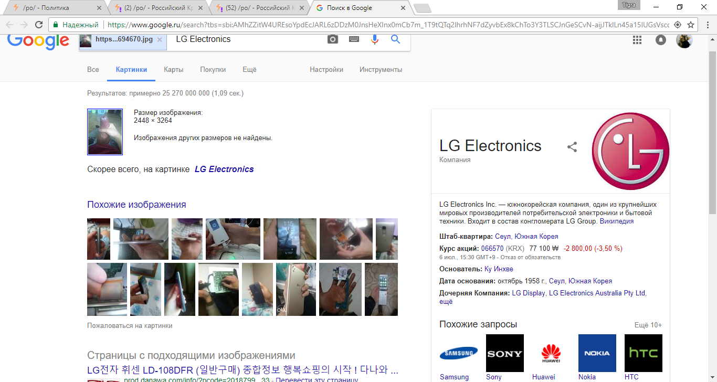Expand subsidiaries with ещё link

pos(446,302)
